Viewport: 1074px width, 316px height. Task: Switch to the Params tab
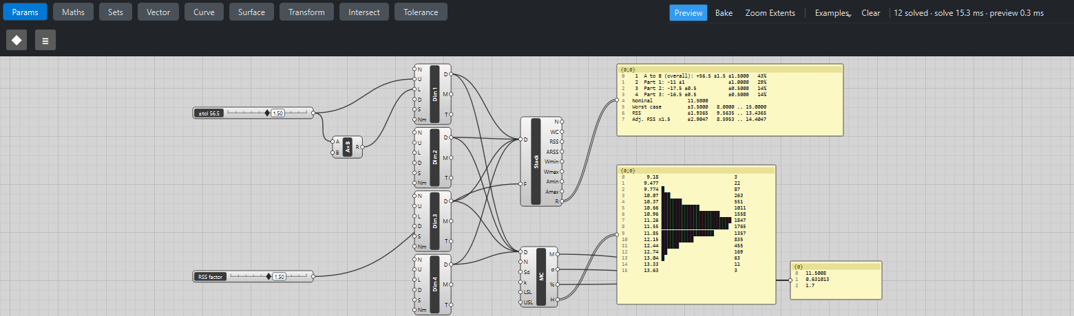point(25,12)
